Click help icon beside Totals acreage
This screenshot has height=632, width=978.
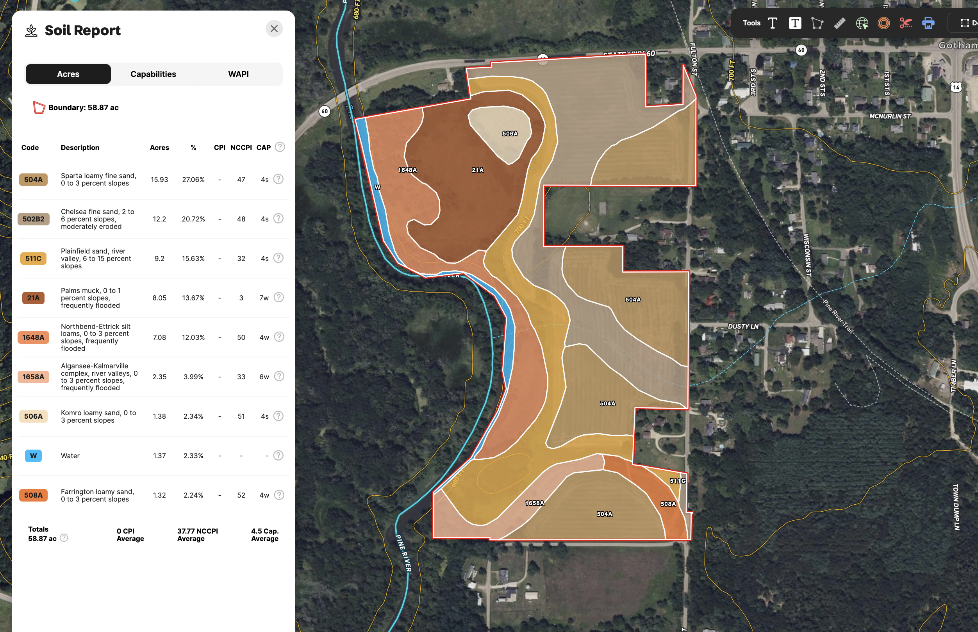(x=64, y=538)
